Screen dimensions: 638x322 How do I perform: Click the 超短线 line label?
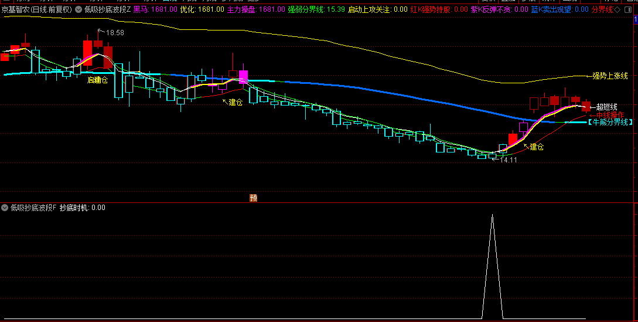click(606, 107)
